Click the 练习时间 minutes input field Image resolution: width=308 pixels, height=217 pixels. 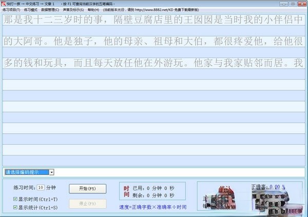click(x=41, y=187)
